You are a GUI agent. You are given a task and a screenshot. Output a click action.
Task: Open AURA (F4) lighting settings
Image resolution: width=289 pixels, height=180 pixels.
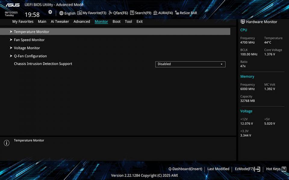point(163,13)
